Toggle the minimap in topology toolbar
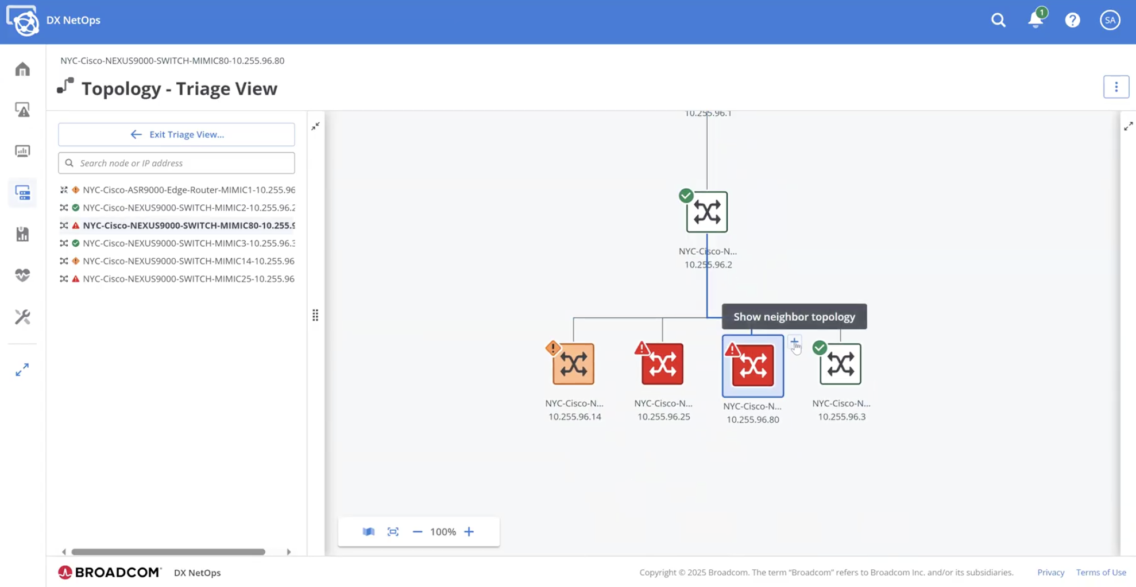This screenshot has height=587, width=1136. click(x=369, y=532)
